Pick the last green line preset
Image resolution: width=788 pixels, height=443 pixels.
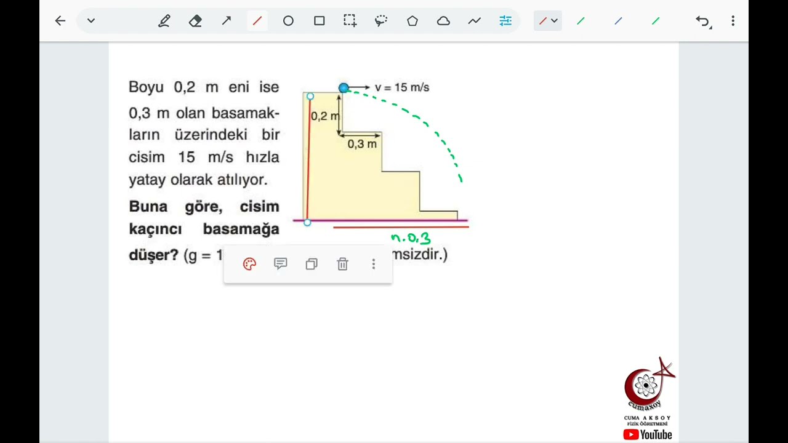coord(656,21)
